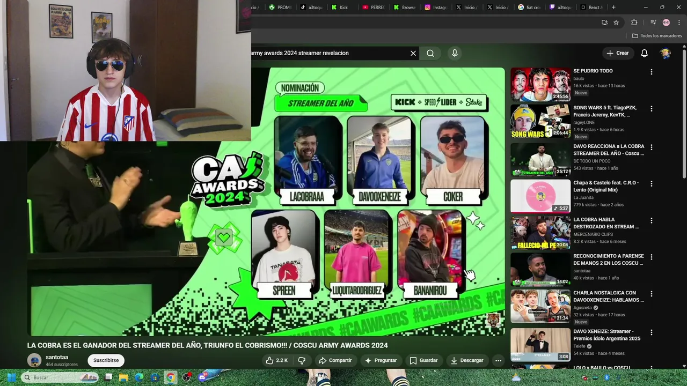Click the Crear button
This screenshot has height=386, width=687.
pyautogui.click(x=617, y=53)
